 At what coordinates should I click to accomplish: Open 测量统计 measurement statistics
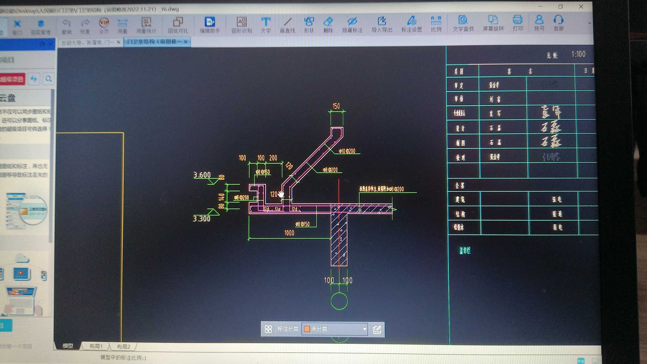(146, 25)
